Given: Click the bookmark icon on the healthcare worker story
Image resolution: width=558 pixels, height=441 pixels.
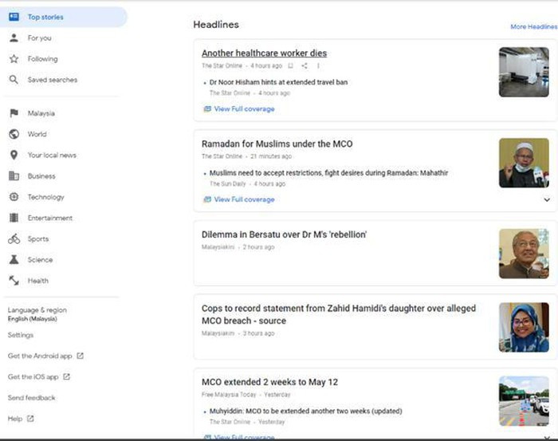Looking at the screenshot, I should (x=291, y=66).
